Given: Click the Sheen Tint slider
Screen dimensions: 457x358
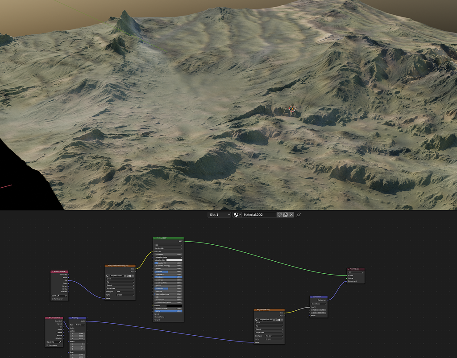Looking at the screenshot, I should 168,288.
